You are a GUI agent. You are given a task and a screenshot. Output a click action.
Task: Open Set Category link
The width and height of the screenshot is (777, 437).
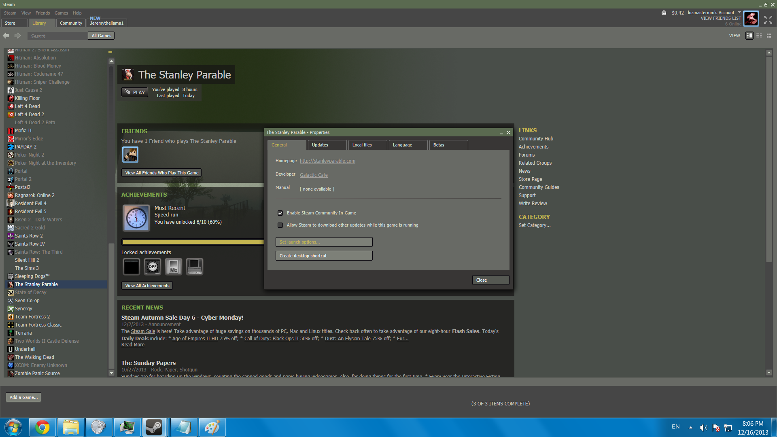[534, 225]
